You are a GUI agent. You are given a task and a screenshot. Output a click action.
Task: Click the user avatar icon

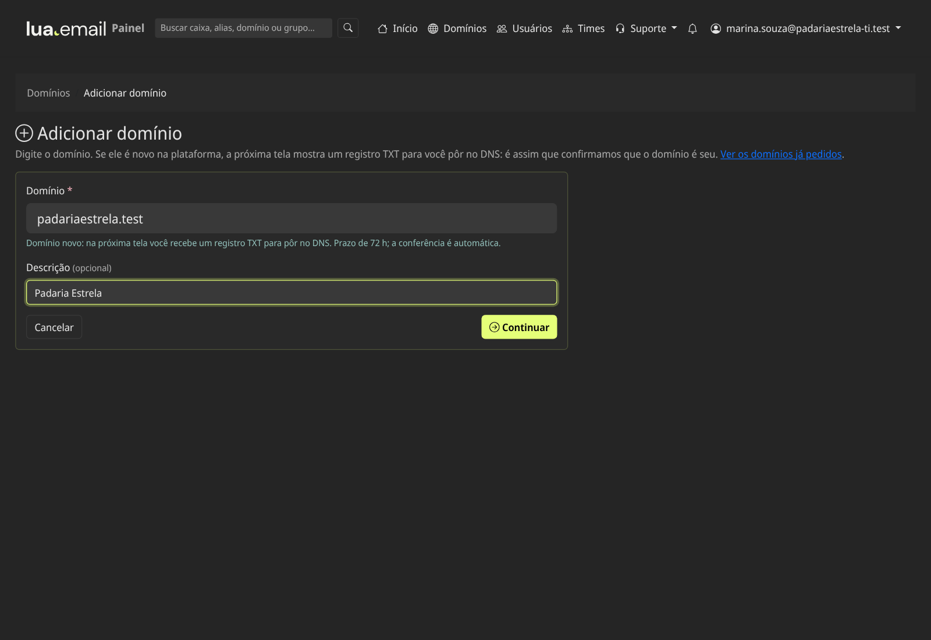pos(716,29)
